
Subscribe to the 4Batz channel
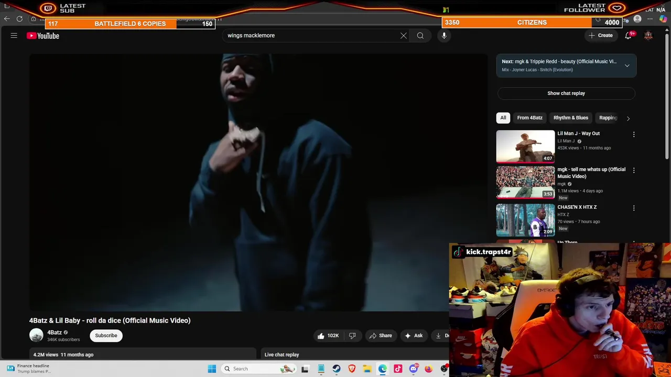point(106,336)
